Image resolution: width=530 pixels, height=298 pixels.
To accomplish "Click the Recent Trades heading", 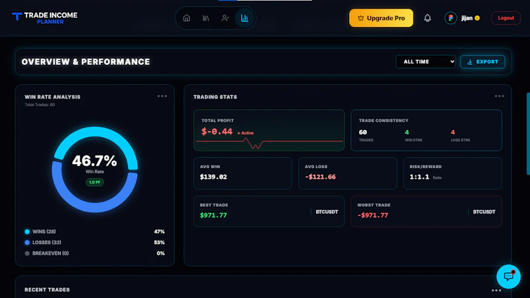I will (47, 290).
